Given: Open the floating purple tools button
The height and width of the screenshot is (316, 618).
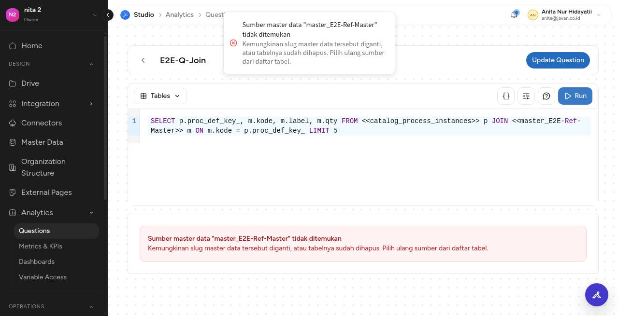Looking at the screenshot, I should 597,295.
